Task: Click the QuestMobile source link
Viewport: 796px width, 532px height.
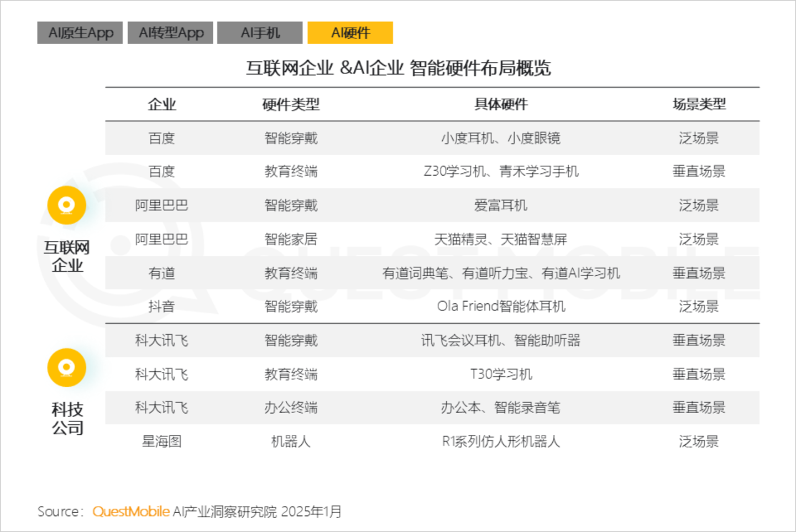Action: (x=131, y=512)
